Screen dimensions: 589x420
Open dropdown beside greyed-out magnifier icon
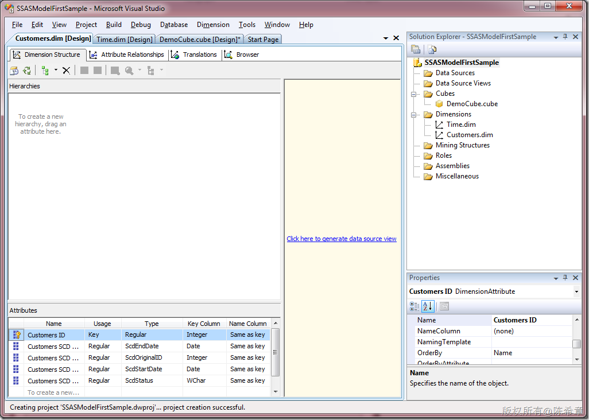139,70
